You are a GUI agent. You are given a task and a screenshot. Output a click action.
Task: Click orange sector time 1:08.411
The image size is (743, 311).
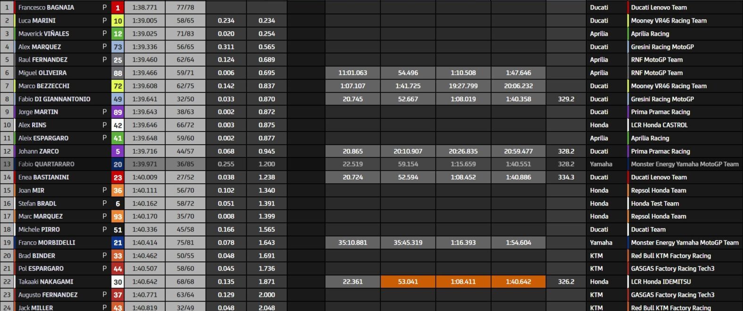[463, 282]
